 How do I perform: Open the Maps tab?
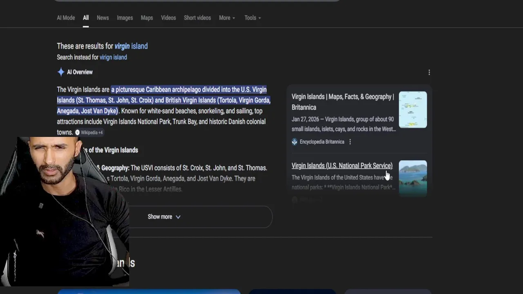coord(147,18)
